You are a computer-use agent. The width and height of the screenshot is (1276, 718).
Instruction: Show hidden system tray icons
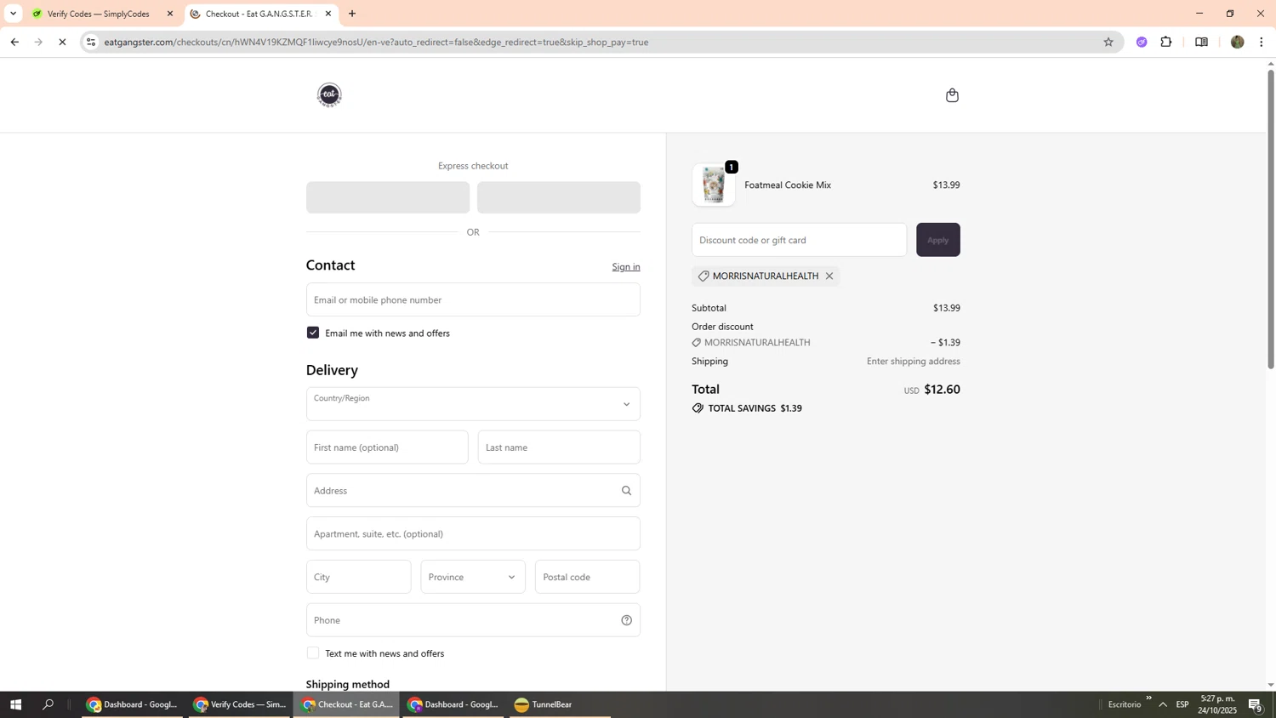point(1163,704)
